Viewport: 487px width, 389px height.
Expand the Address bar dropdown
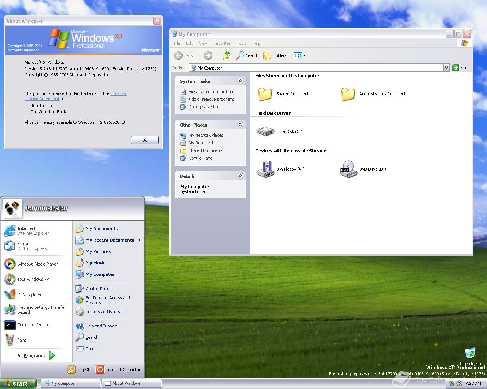point(447,68)
